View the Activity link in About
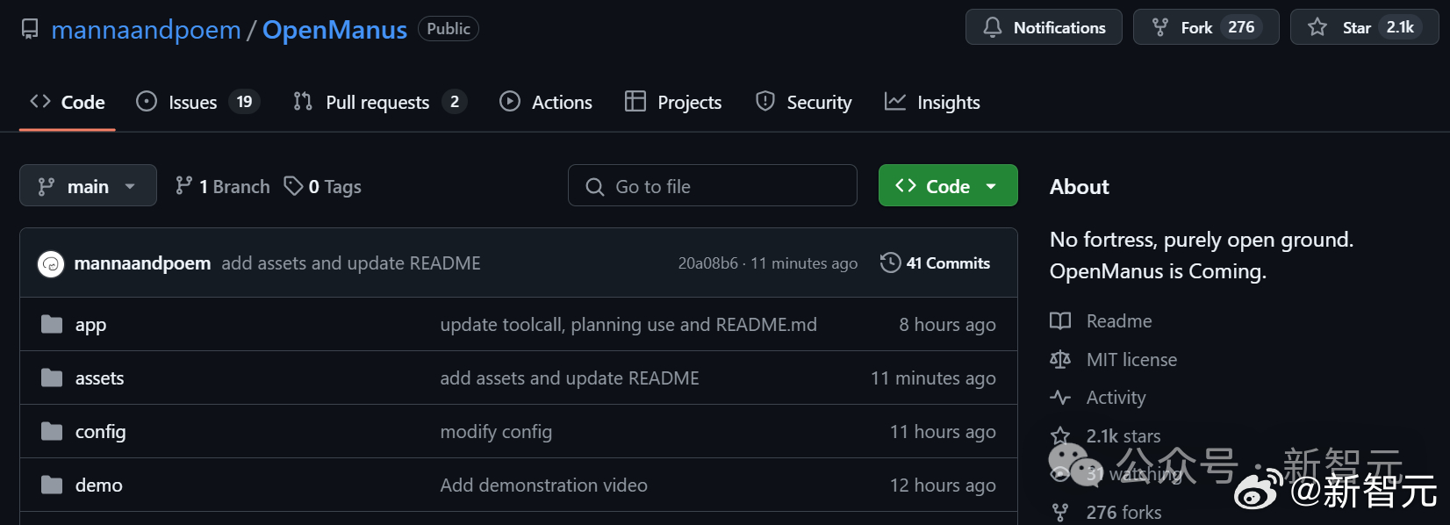Screen dimensions: 1450x525 [x=1116, y=398]
